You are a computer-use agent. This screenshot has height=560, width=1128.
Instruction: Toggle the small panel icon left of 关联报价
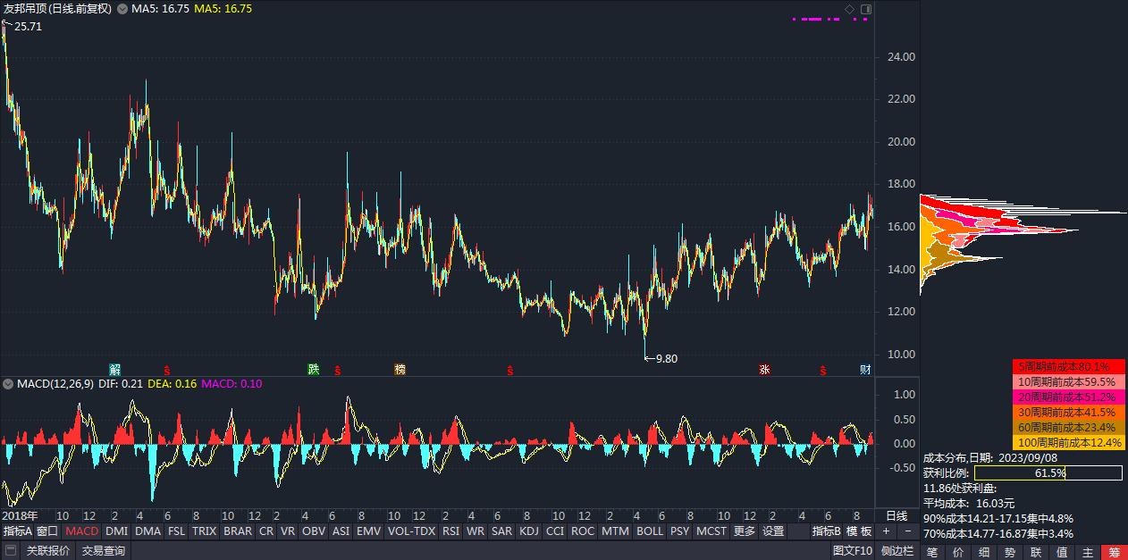pyautogui.click(x=9, y=551)
